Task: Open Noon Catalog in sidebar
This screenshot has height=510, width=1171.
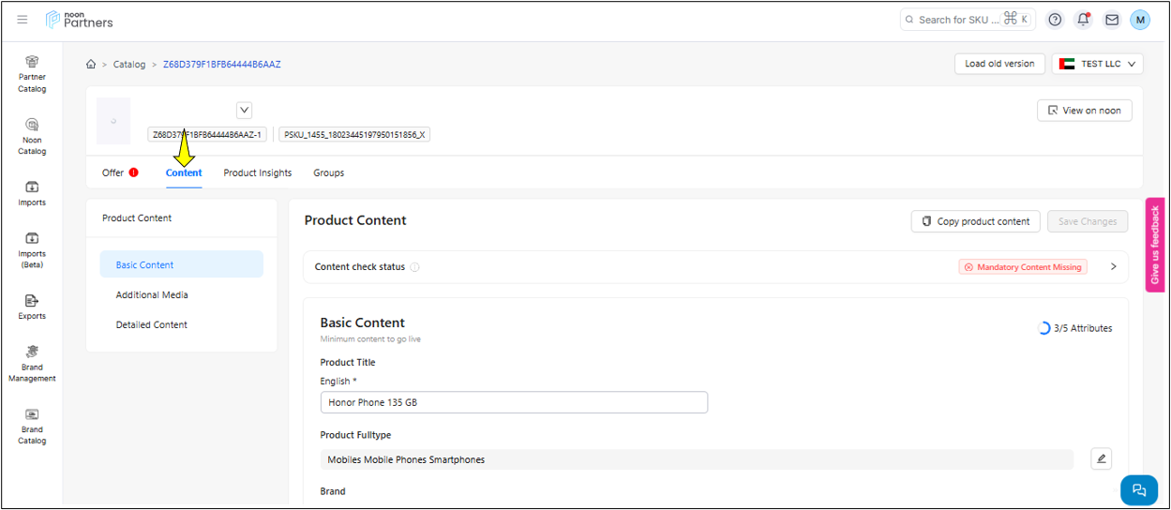Action: 32,136
